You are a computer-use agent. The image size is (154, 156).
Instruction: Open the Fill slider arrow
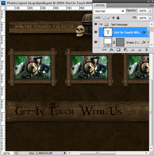[150, 18]
